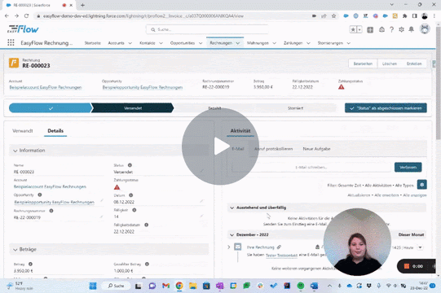Open the Salesforce help question mark
The height and width of the screenshot is (293, 441).
(x=391, y=29)
